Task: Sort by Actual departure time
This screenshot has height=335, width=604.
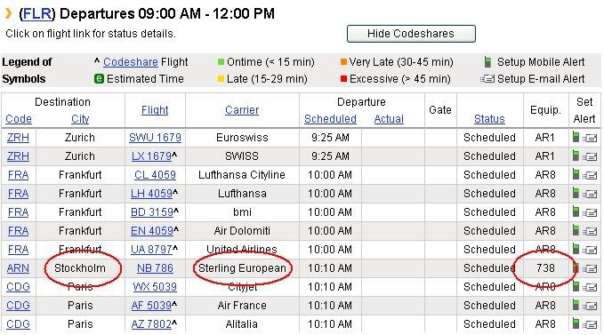Action: click(389, 119)
